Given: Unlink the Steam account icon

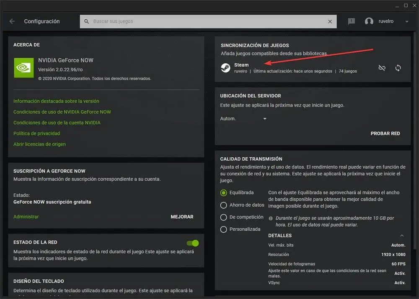Looking at the screenshot, I should click(382, 68).
